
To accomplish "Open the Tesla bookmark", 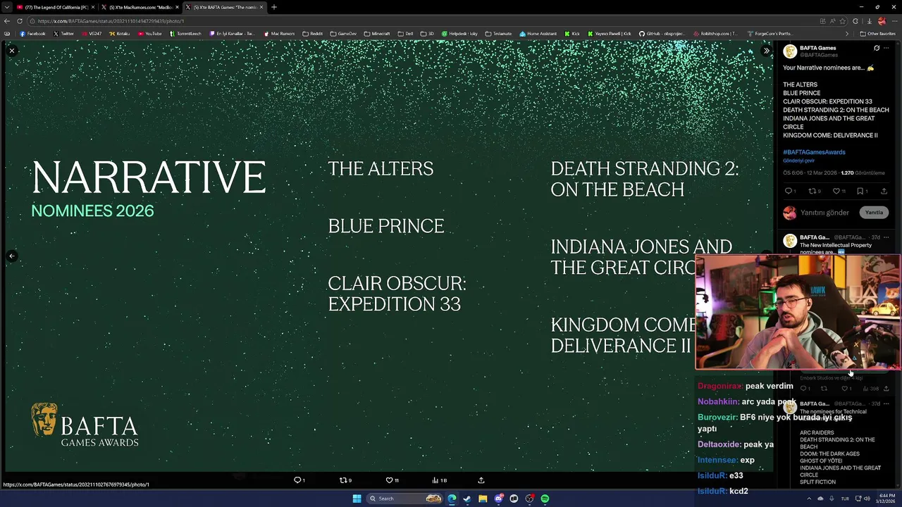I will coord(498,34).
